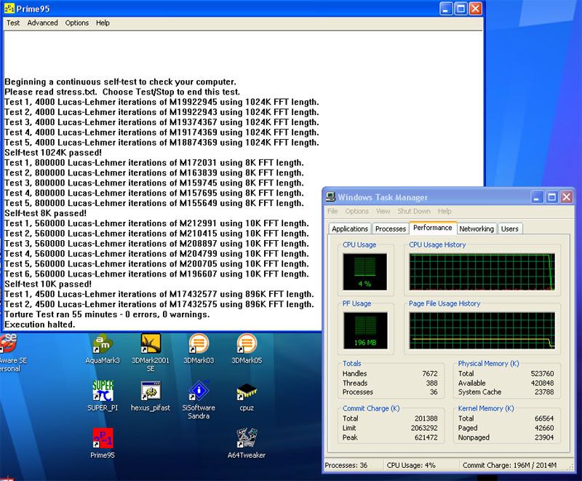Click the Prime95 title bar program icon
Viewport: 582px width, 481px height.
point(9,8)
